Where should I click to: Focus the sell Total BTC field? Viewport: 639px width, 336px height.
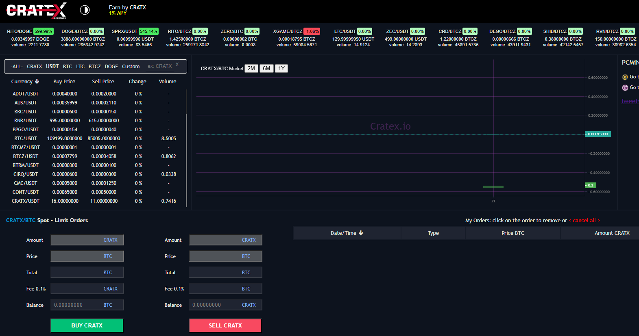(225, 272)
